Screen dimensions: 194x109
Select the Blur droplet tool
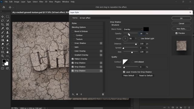pos(7,40)
